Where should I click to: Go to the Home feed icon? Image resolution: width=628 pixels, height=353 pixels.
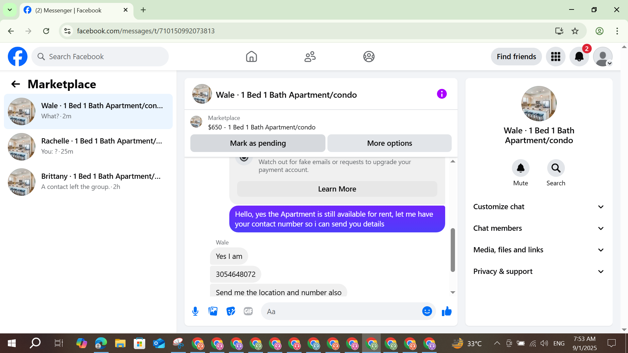(x=251, y=57)
